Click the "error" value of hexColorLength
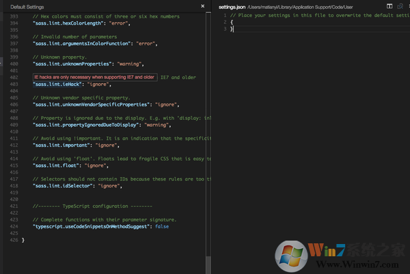Screen dimensions: 410x274 click(x=118, y=23)
